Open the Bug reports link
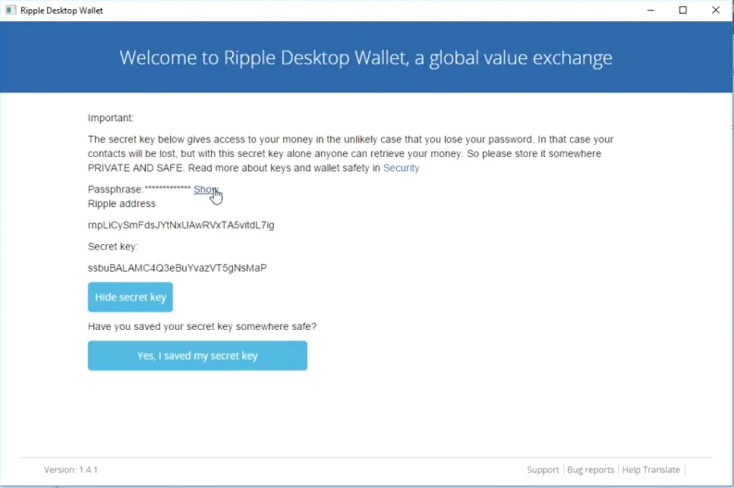Viewport: 734px width, 488px height. 590,470
